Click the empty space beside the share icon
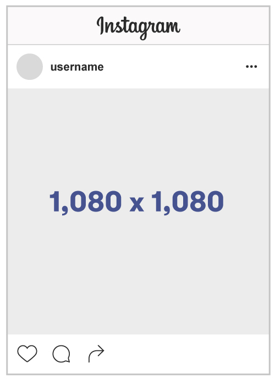The height and width of the screenshot is (385, 275). tap(186, 354)
